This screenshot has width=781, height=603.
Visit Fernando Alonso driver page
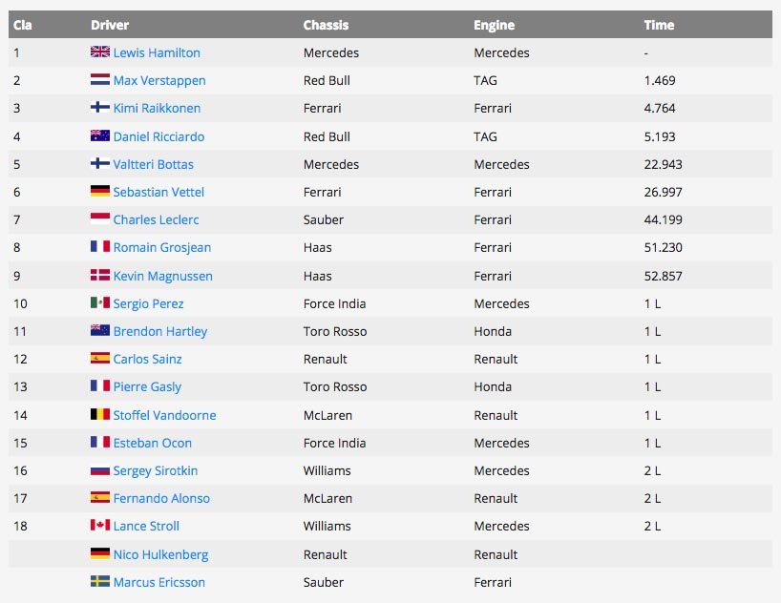point(161,498)
